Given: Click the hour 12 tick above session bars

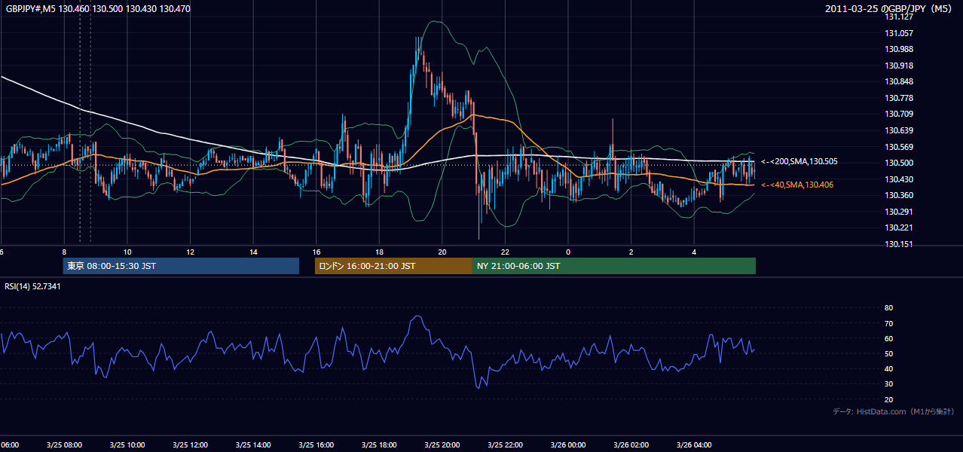Looking at the screenshot, I should (190, 252).
